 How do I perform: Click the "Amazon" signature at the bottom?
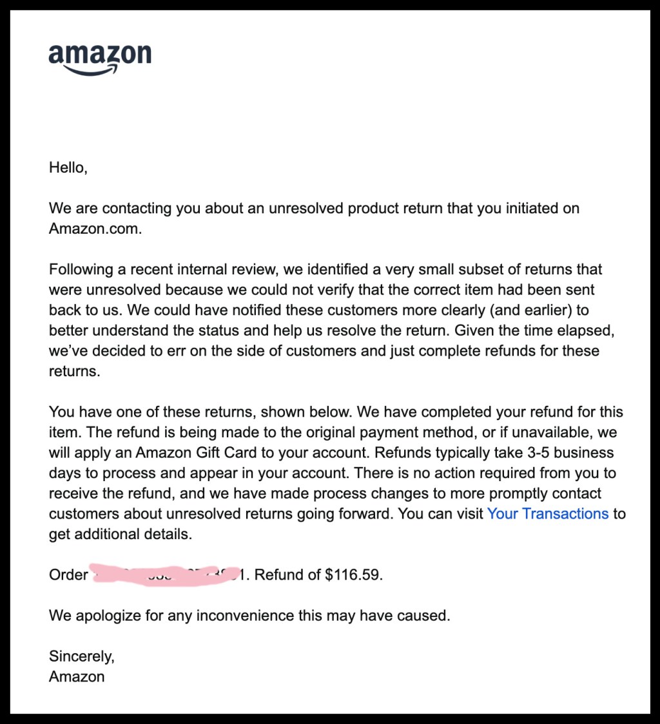pos(77,677)
